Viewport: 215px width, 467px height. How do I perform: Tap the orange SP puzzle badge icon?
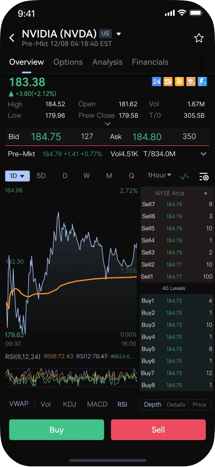[x=168, y=81]
